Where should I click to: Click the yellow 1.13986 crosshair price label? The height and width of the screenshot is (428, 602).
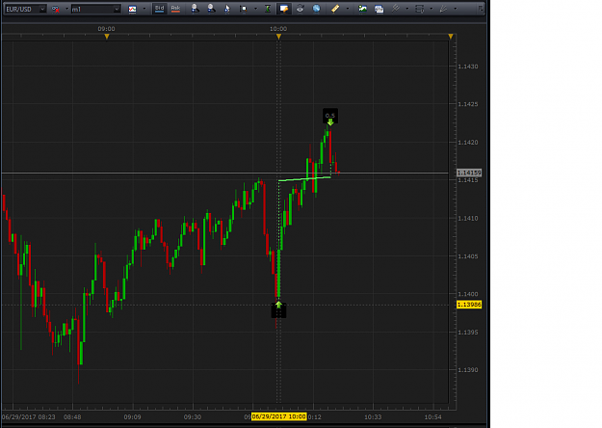click(x=469, y=305)
